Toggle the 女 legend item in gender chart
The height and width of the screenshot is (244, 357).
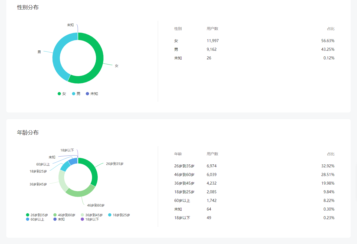point(62,94)
